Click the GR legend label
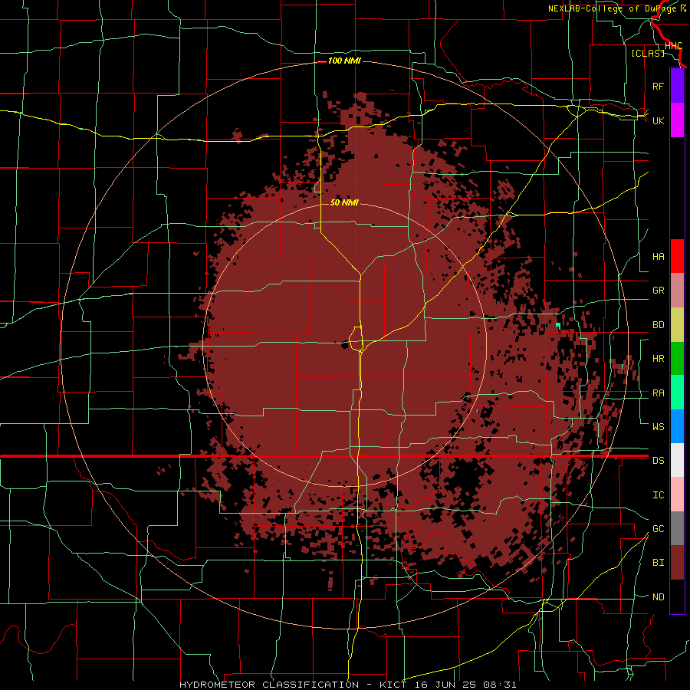The width and height of the screenshot is (690, 690). pyautogui.click(x=658, y=291)
